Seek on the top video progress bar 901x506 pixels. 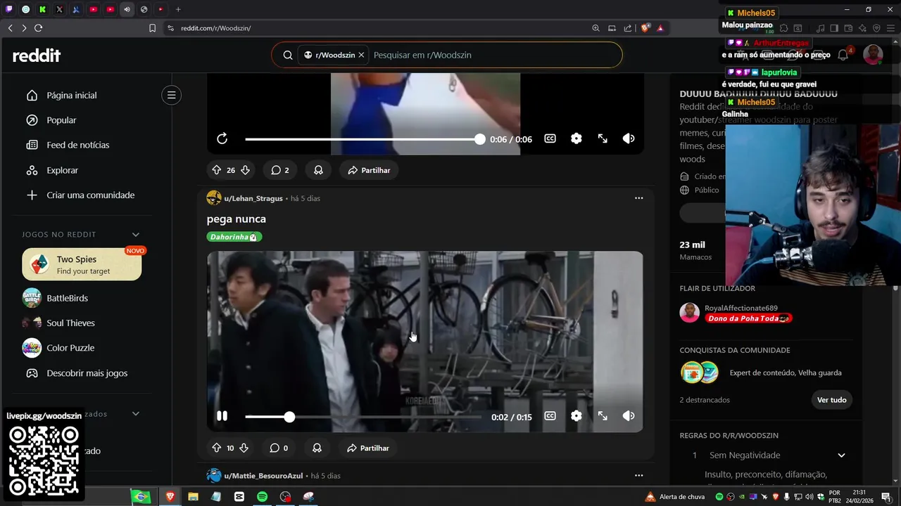(x=363, y=139)
